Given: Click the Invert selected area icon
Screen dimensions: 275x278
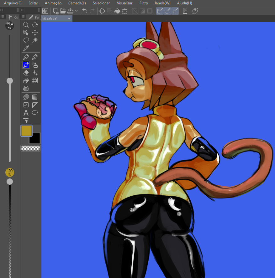Looking at the screenshot, I should (142, 11).
